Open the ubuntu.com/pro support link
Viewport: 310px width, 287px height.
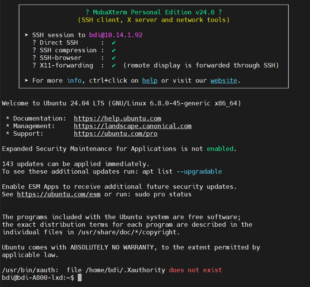(x=115, y=133)
